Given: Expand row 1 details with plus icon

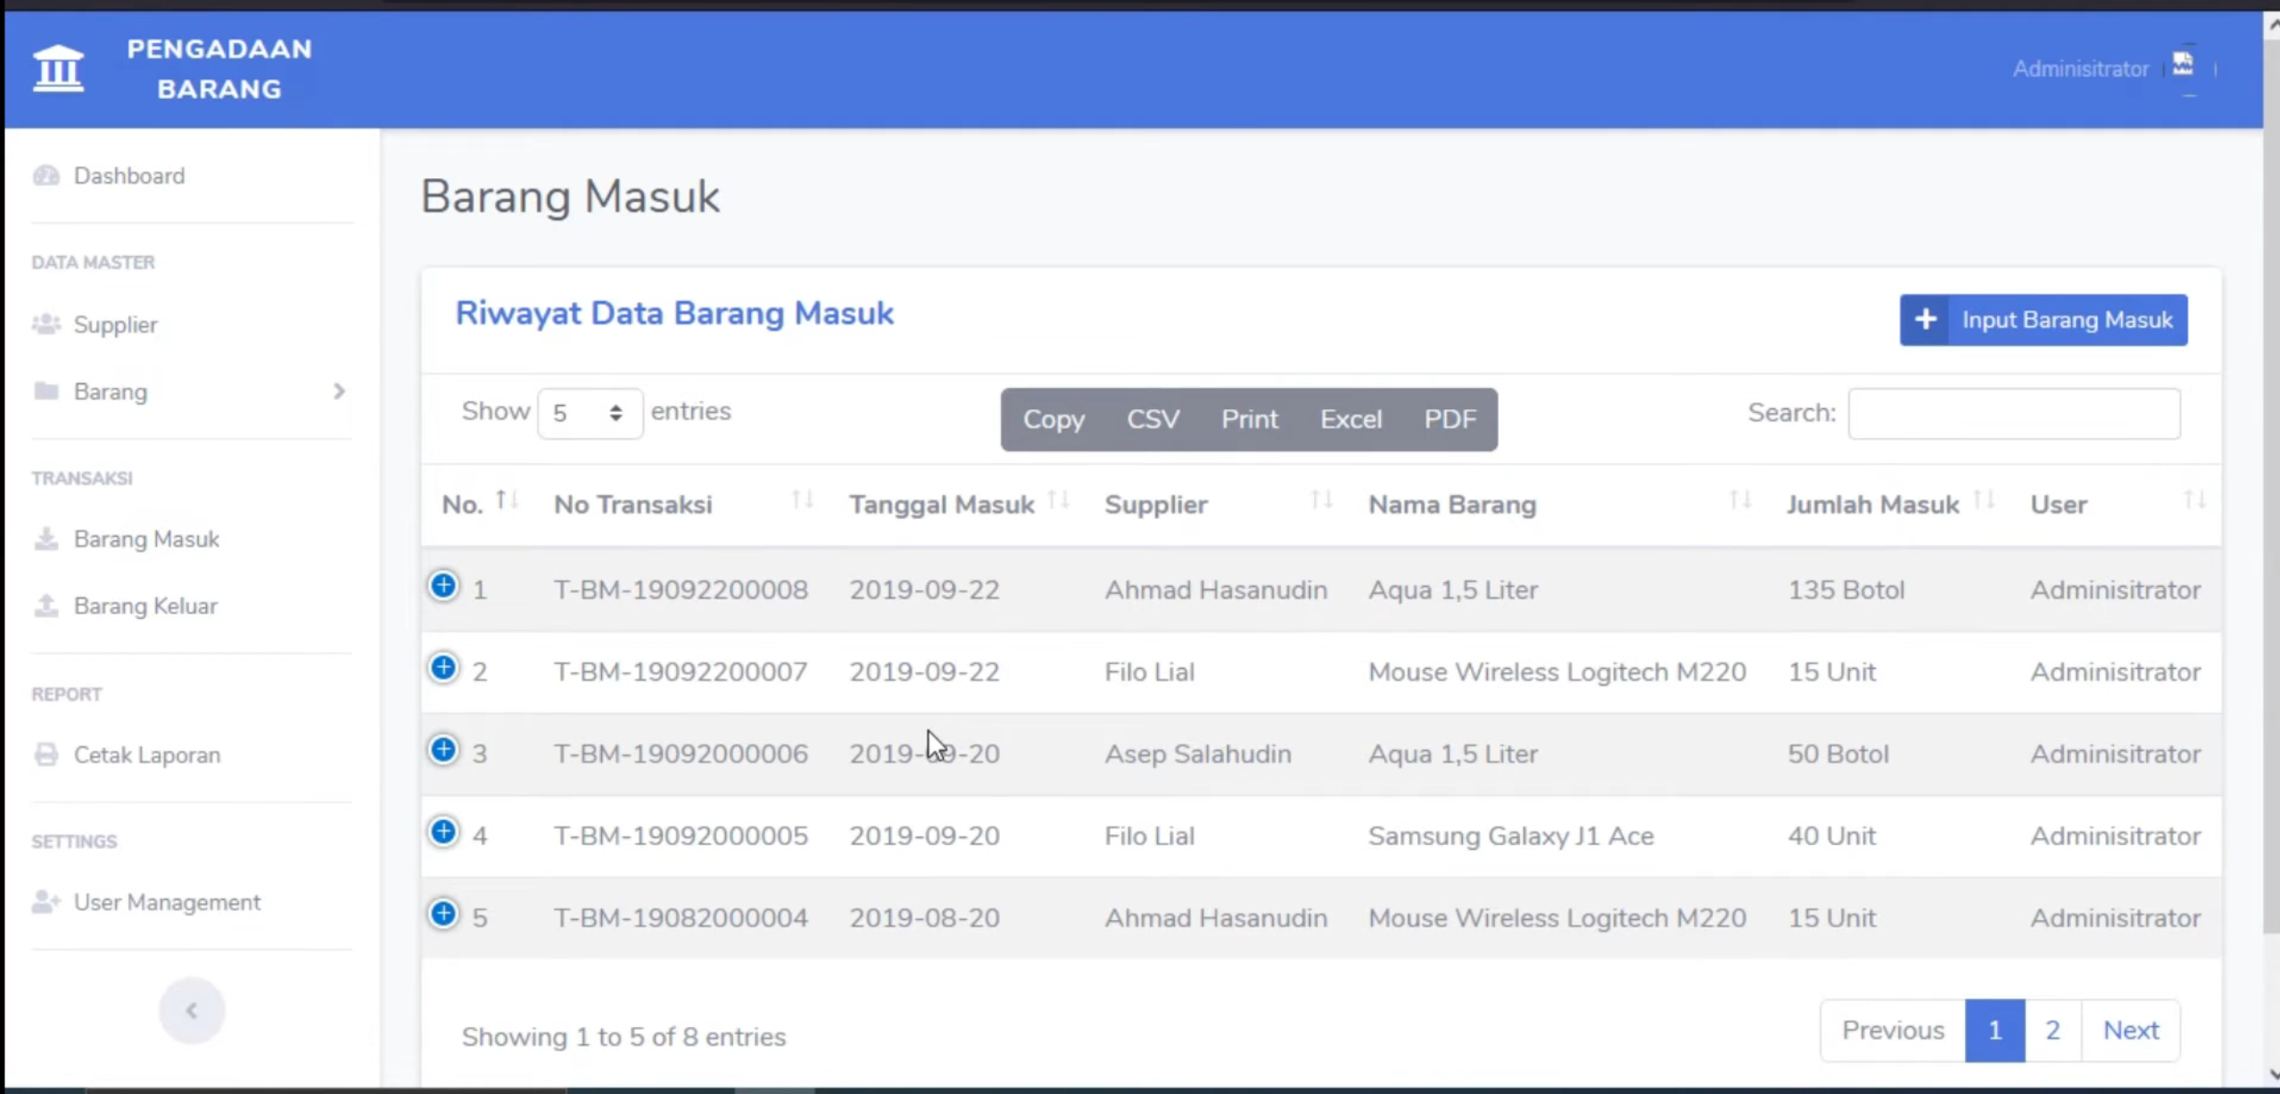Looking at the screenshot, I should point(443,586).
